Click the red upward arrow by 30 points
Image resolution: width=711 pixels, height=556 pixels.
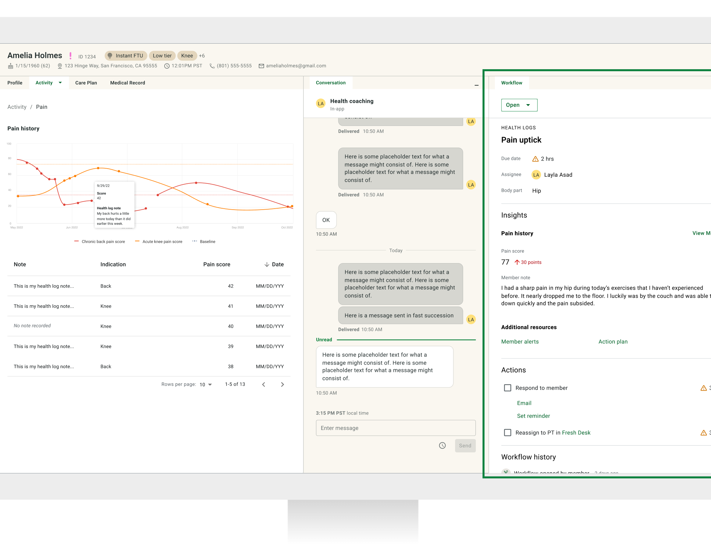[x=517, y=262]
